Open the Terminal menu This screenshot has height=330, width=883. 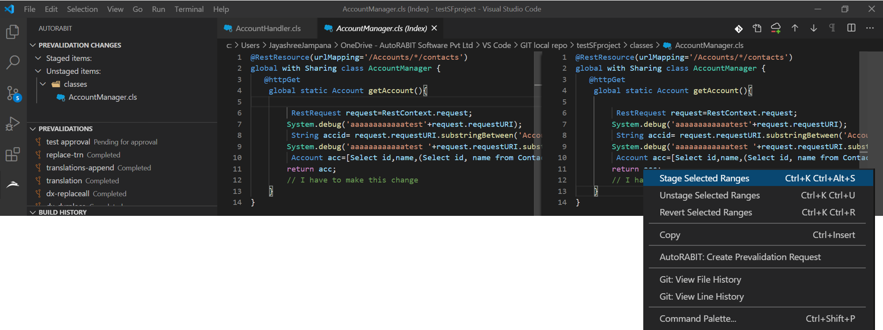click(x=189, y=9)
